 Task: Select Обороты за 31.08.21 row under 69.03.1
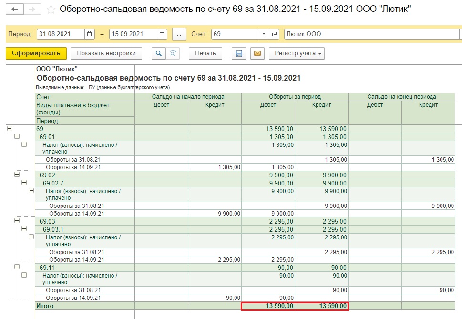[x=77, y=252]
